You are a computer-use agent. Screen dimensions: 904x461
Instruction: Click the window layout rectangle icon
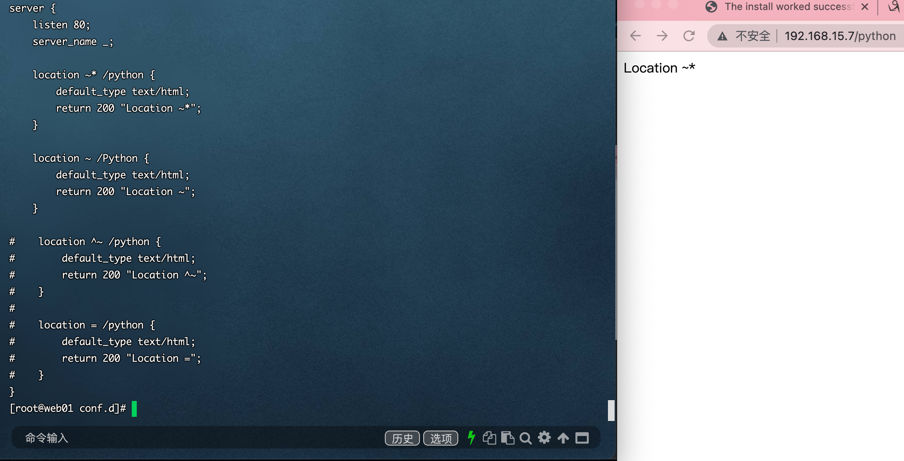click(x=582, y=438)
